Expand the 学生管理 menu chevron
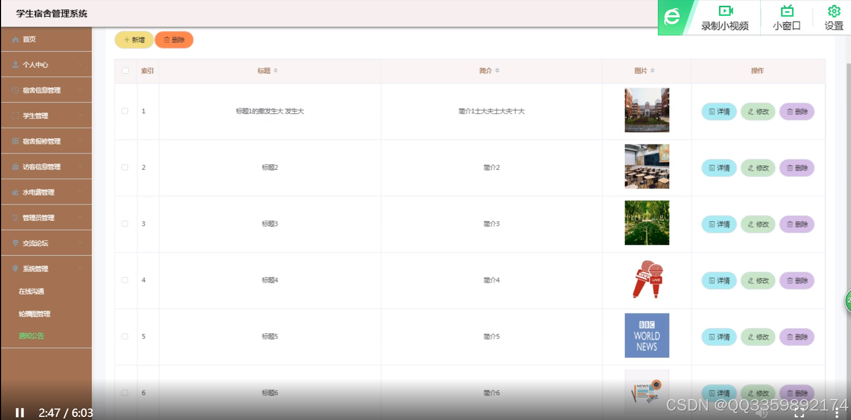This screenshot has height=420, width=851. [80, 116]
